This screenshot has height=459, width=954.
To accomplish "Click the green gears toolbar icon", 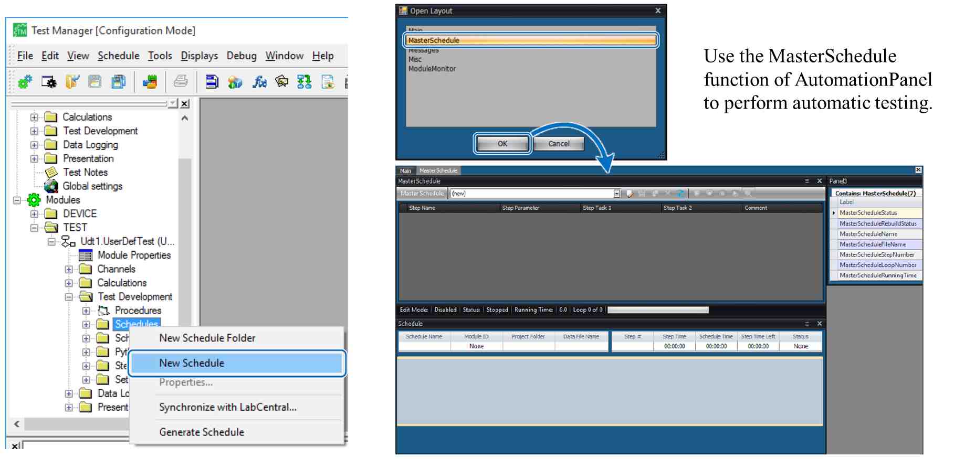I will (25, 82).
